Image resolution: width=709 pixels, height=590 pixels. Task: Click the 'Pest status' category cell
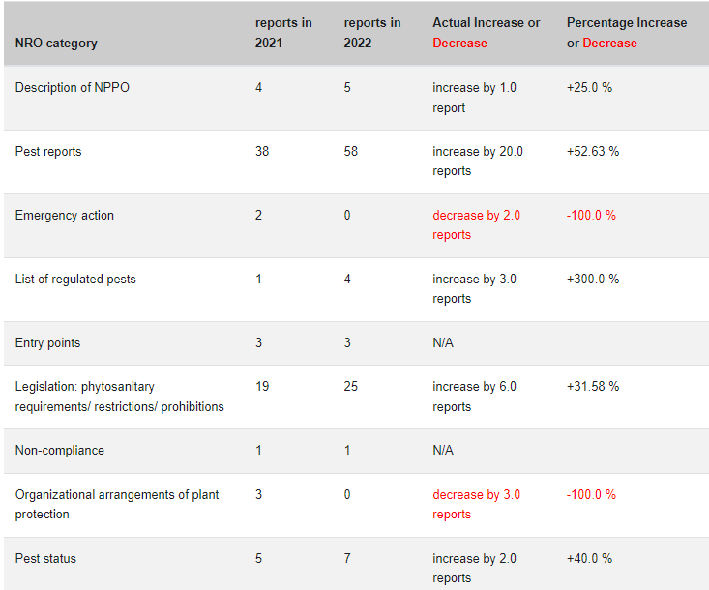coord(45,559)
